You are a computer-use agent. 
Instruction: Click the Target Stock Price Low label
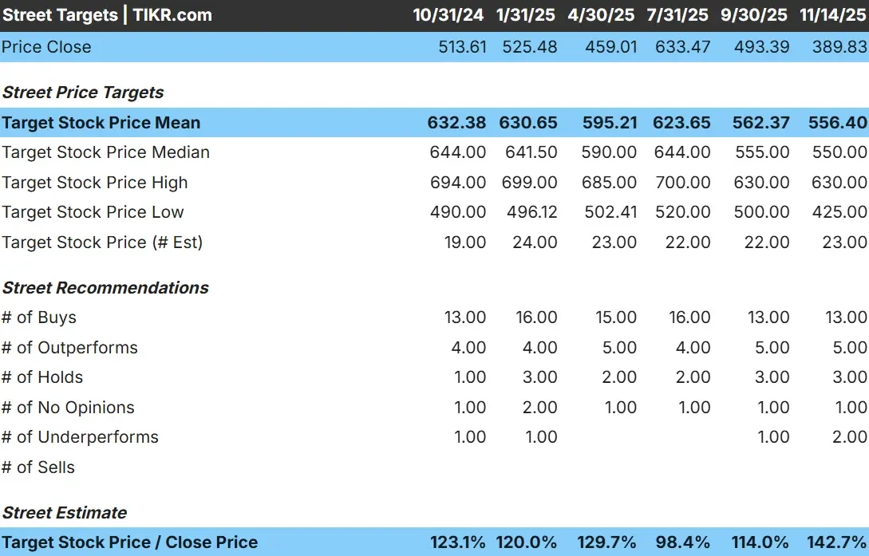[x=93, y=212]
